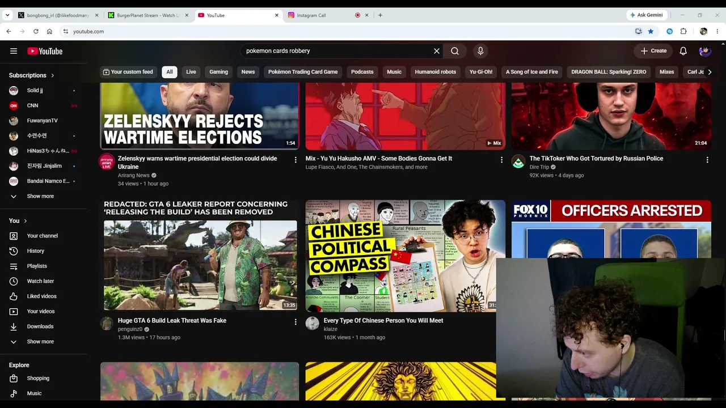This screenshot has height=408, width=726.
Task: Select the Yu-Gi-Oh! filter chip
Action: (x=481, y=72)
